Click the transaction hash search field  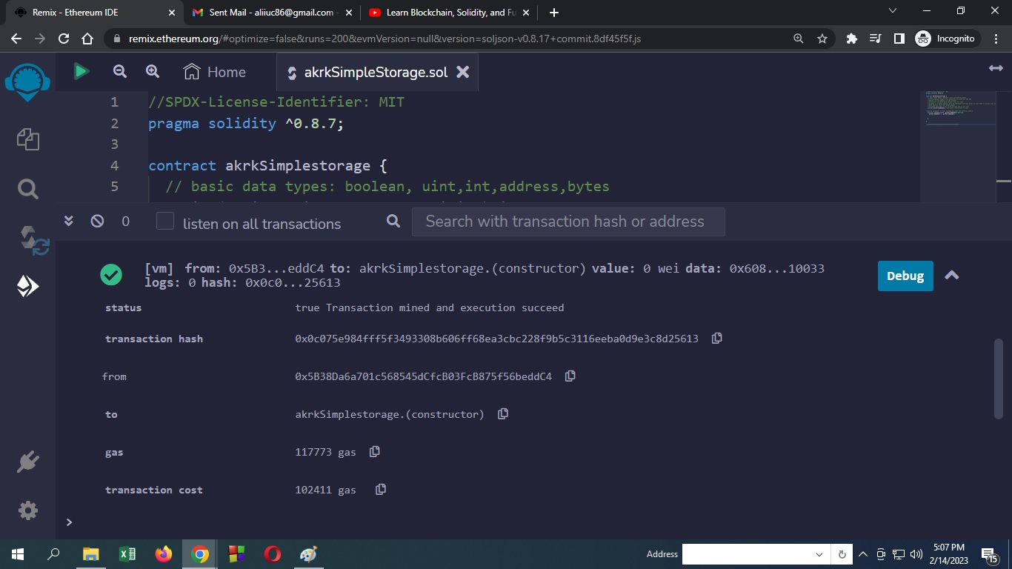pos(568,221)
